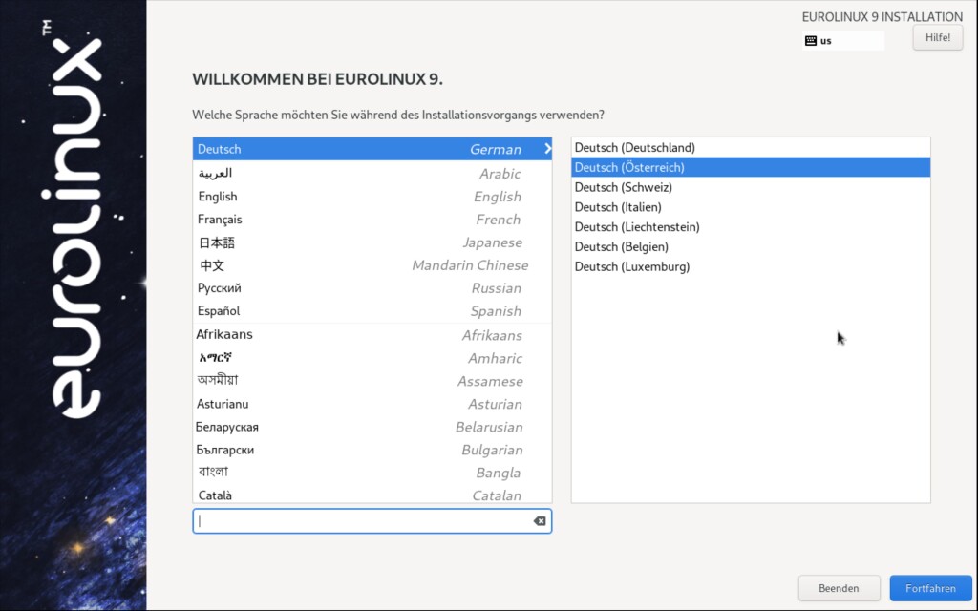Screen dimensions: 978x611
Task: Select the Assamese language row
Action: click(372, 381)
